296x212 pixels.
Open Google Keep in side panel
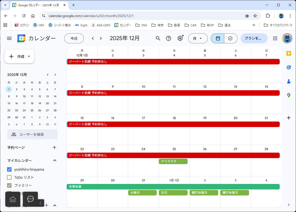[x=289, y=53]
